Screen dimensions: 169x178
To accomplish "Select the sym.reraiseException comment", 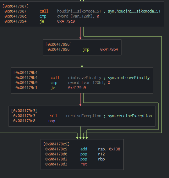I will coord(130,116).
